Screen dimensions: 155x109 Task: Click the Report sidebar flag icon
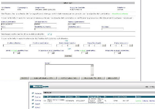click(x=33, y=104)
